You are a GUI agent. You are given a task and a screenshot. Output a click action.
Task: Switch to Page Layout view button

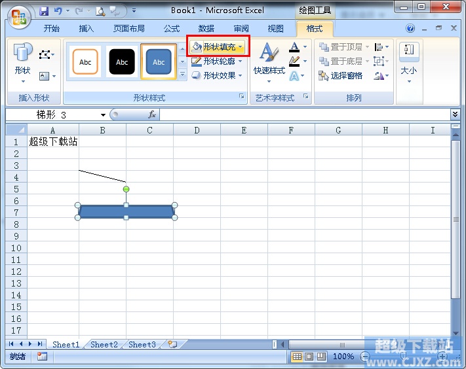[x=309, y=357]
